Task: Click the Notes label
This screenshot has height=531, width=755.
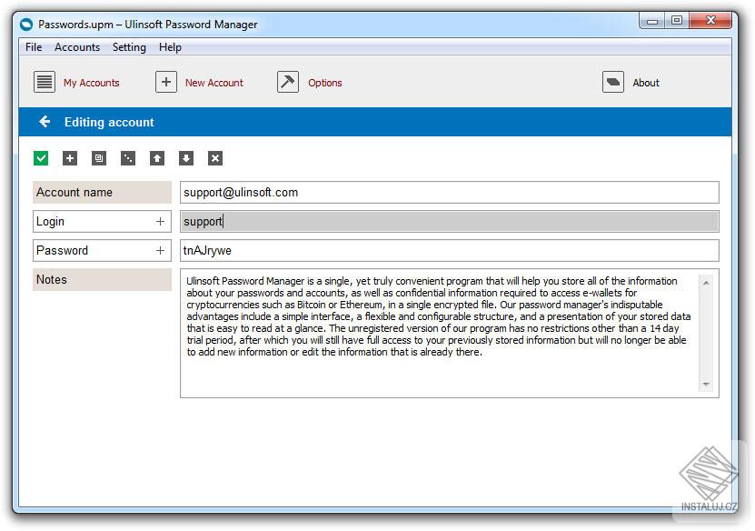Action: click(x=102, y=279)
